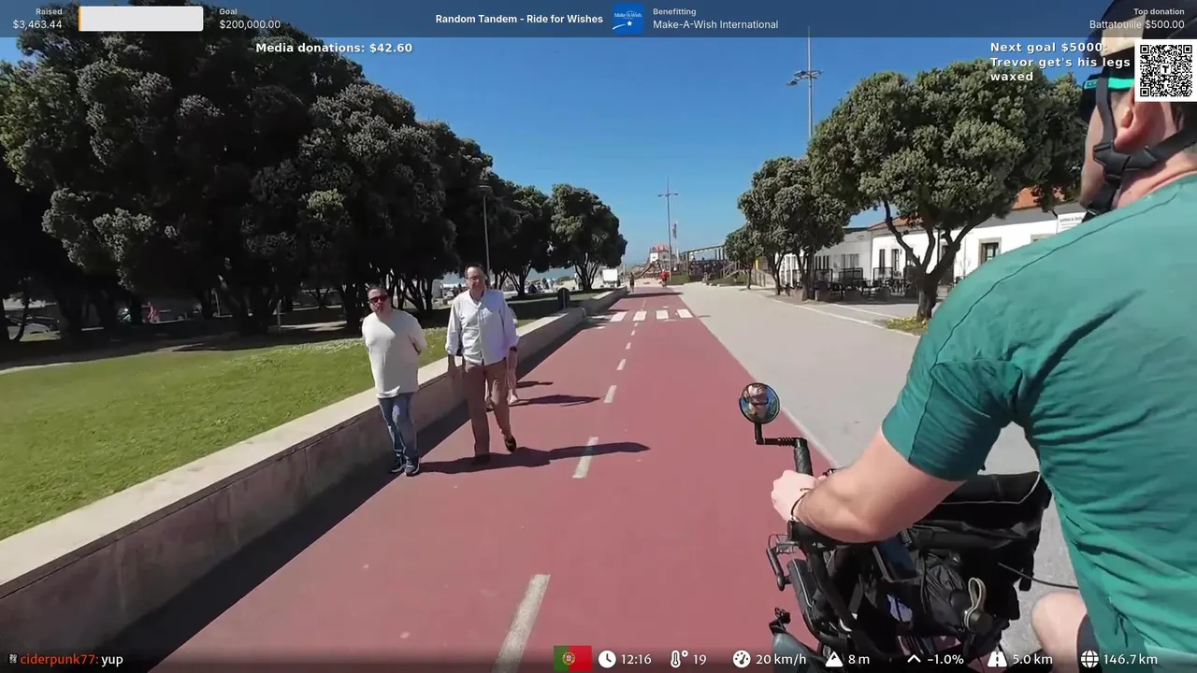Screen dimensions: 1197x673
Task: Click the globe icon beside 146.7 km
Action: coord(1089,659)
